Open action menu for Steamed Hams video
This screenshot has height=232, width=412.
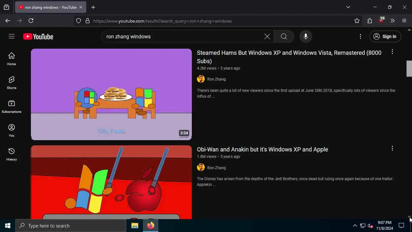[x=392, y=52]
